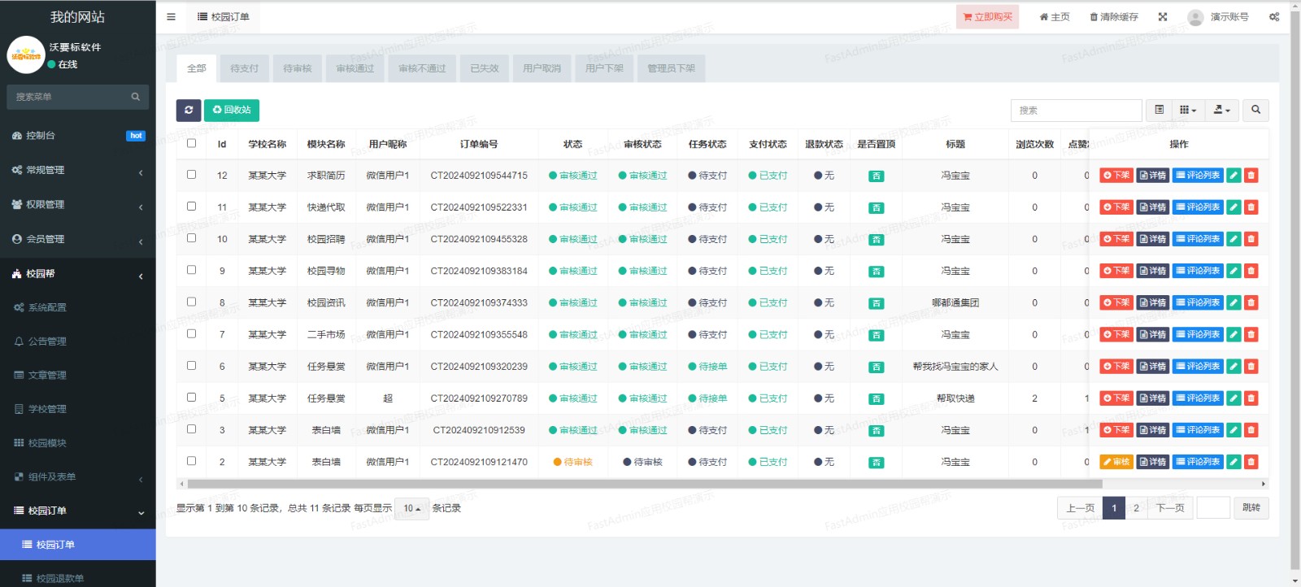This screenshot has height=587, width=1301.
Task: Toggle the card view icon in the table toolbar
Action: (1160, 110)
